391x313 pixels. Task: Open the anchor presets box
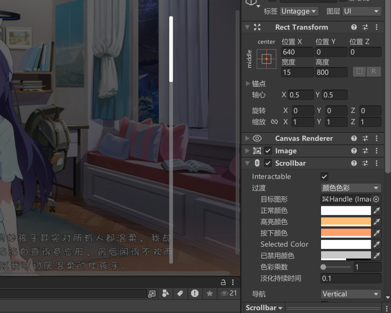click(266, 59)
